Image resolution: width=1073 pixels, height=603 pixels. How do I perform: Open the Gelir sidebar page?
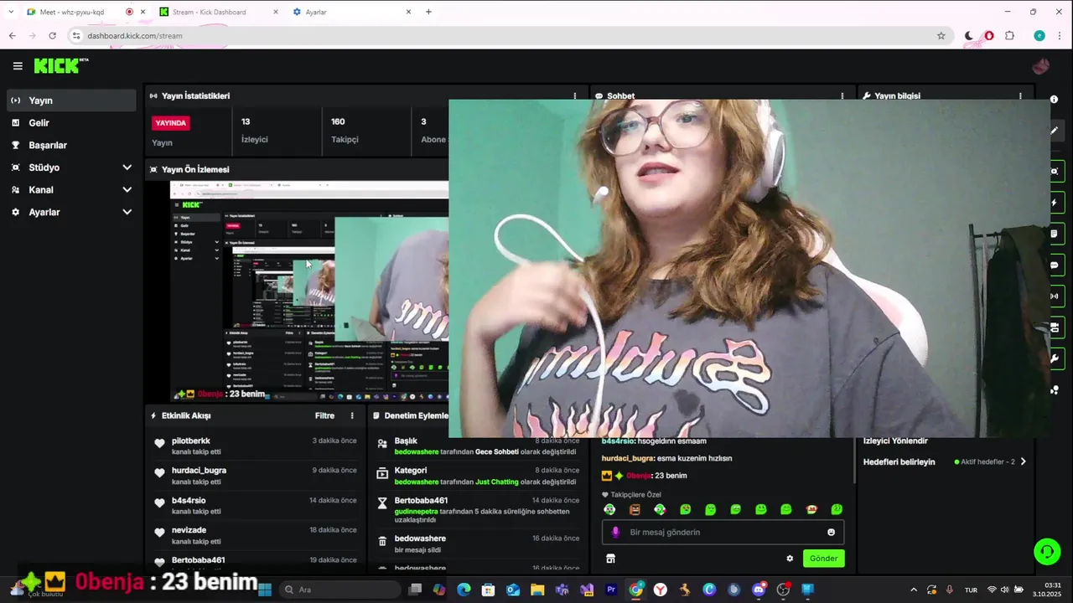[x=71, y=122]
